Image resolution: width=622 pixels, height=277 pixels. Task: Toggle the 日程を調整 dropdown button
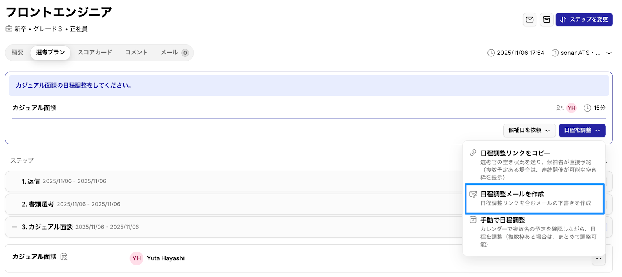point(582,130)
